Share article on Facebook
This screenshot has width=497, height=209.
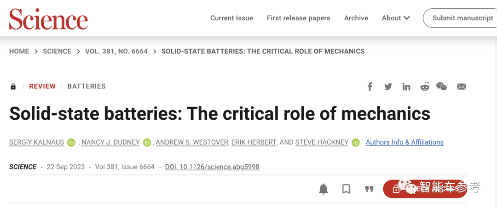[370, 87]
